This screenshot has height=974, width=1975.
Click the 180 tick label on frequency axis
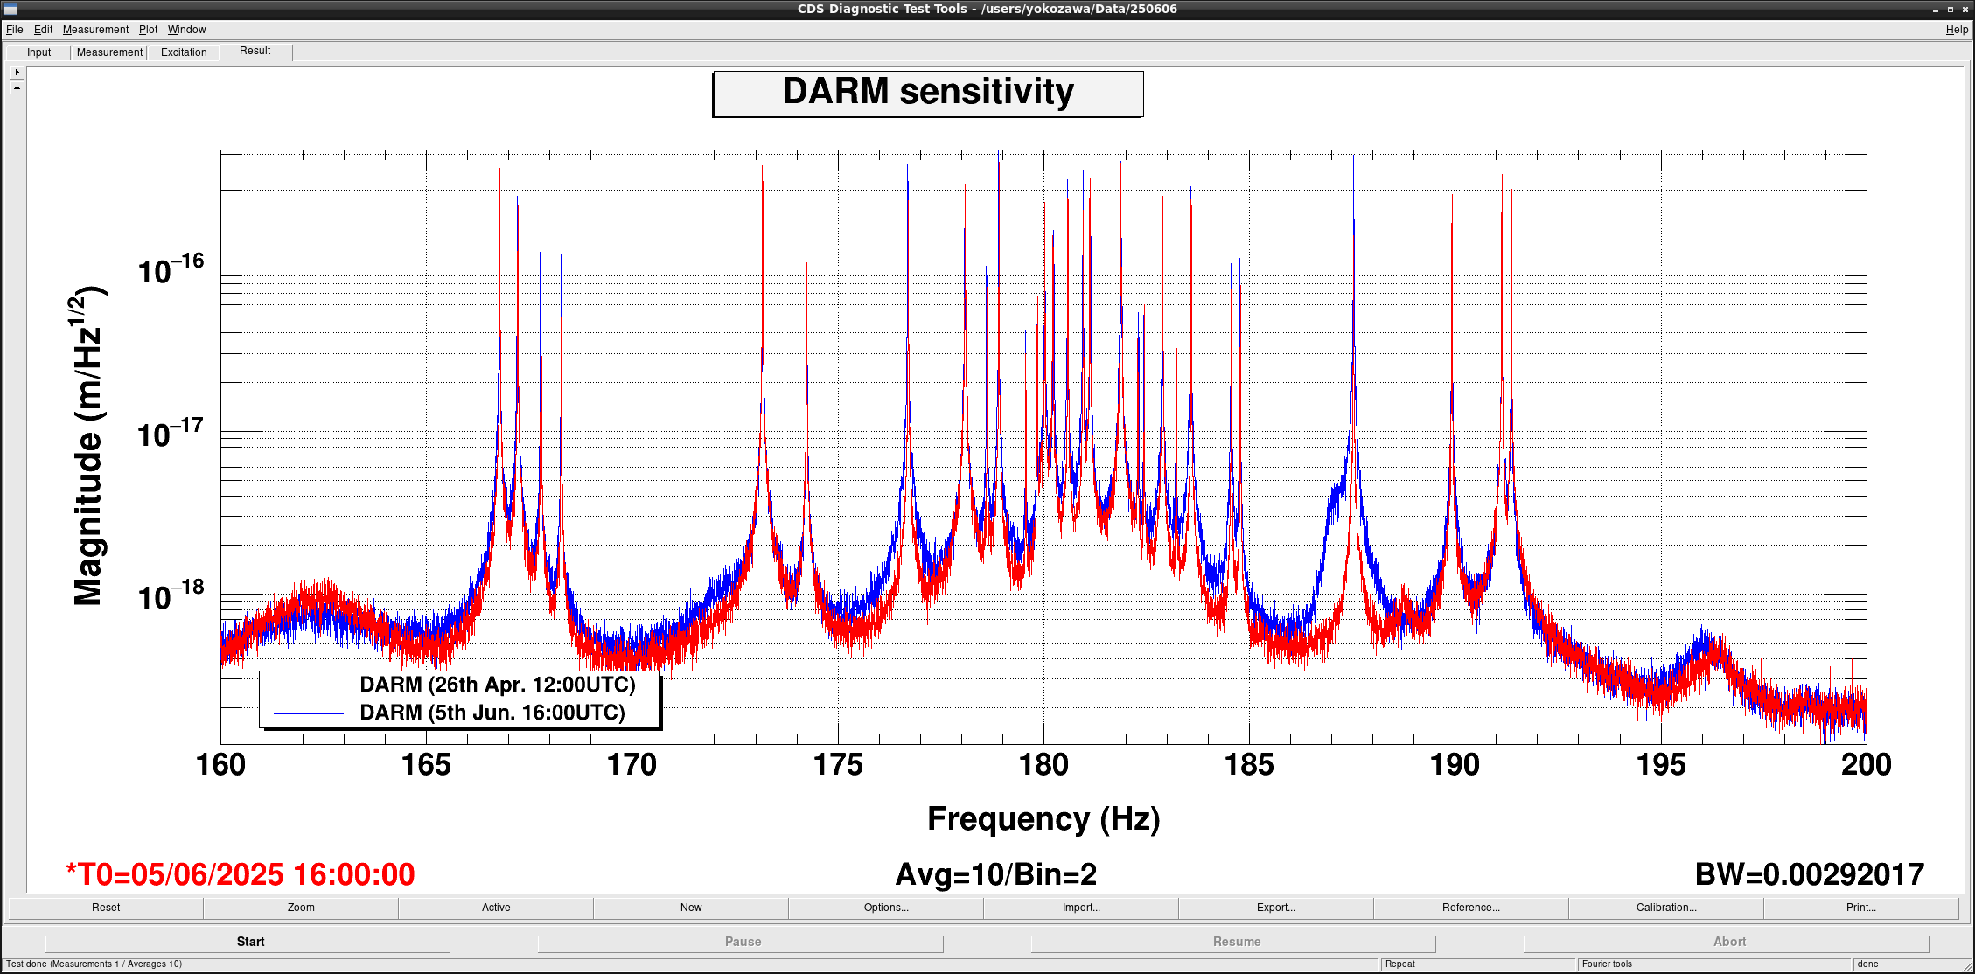pos(1043,765)
